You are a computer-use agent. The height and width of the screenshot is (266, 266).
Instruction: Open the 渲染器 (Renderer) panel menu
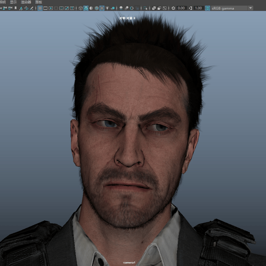pyautogui.click(x=26, y=2)
